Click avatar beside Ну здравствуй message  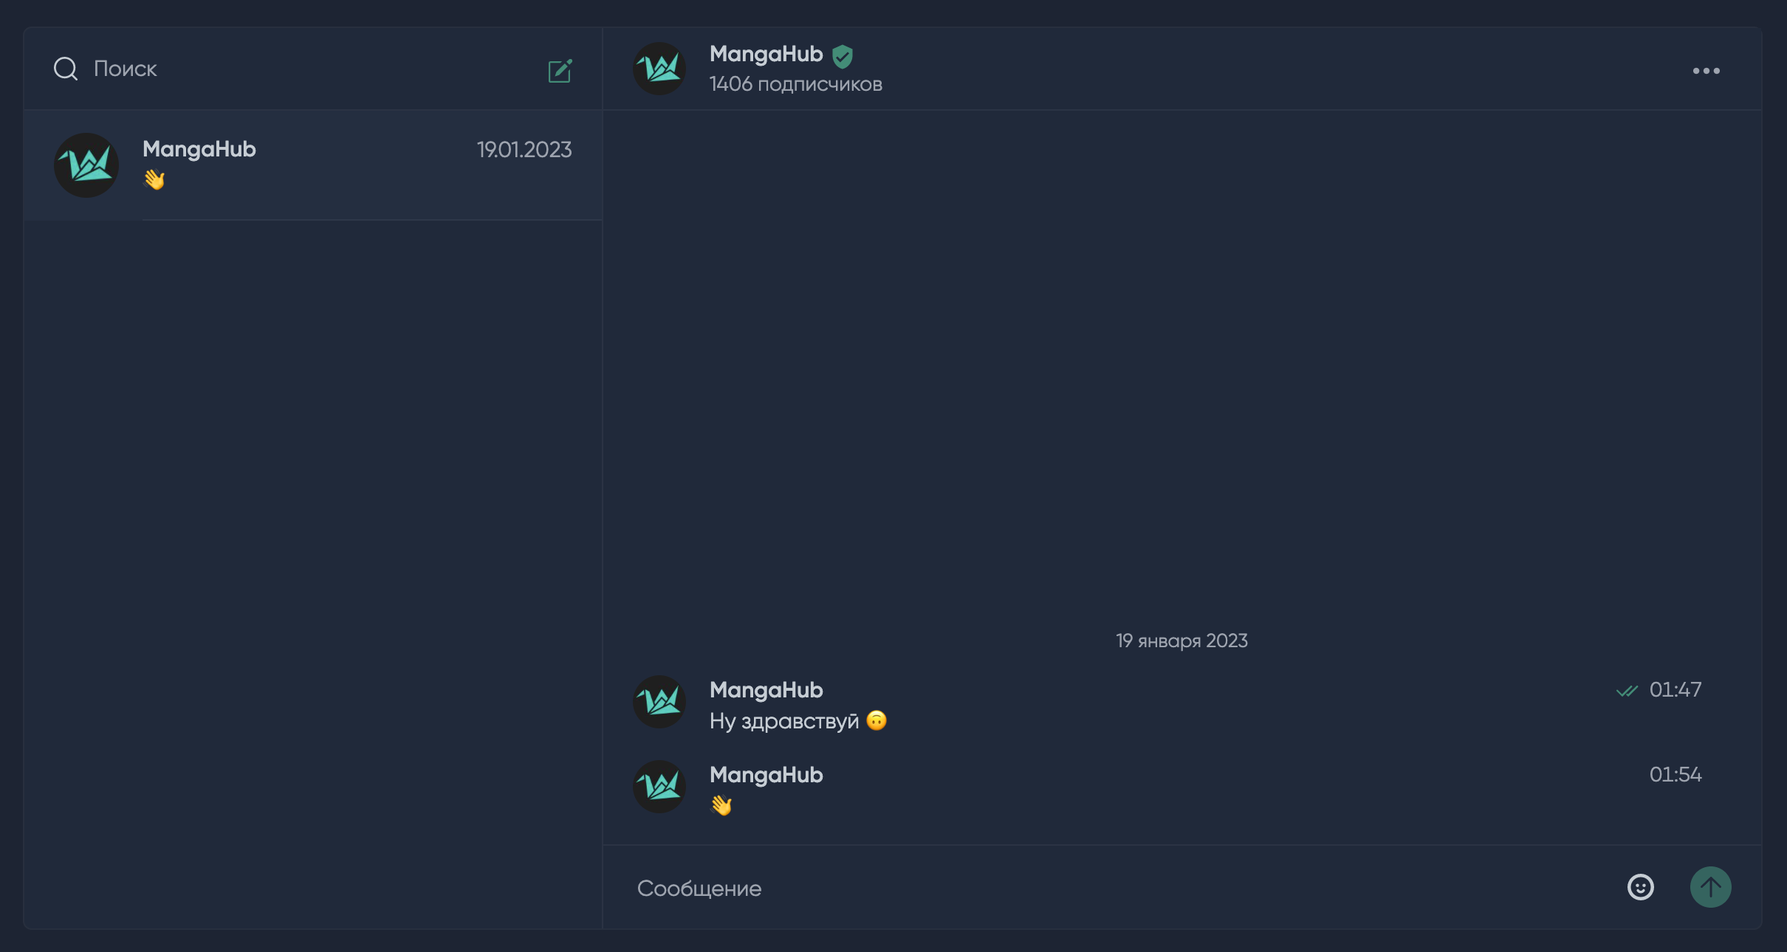pos(659,702)
